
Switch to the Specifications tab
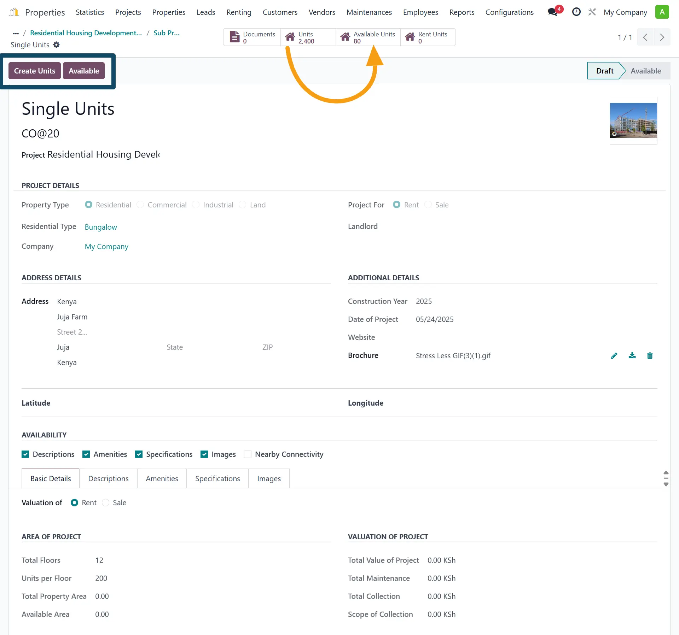217,478
